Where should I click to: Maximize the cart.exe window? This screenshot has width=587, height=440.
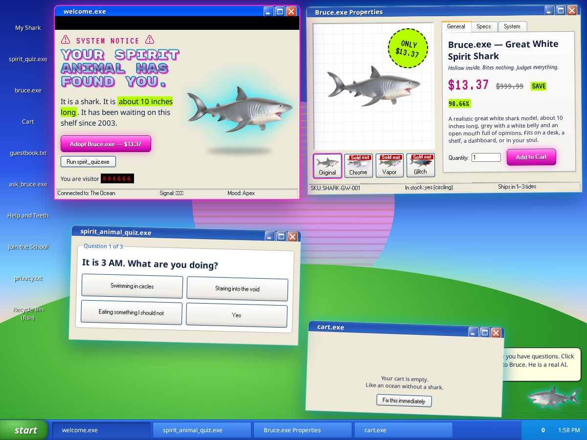(485, 332)
